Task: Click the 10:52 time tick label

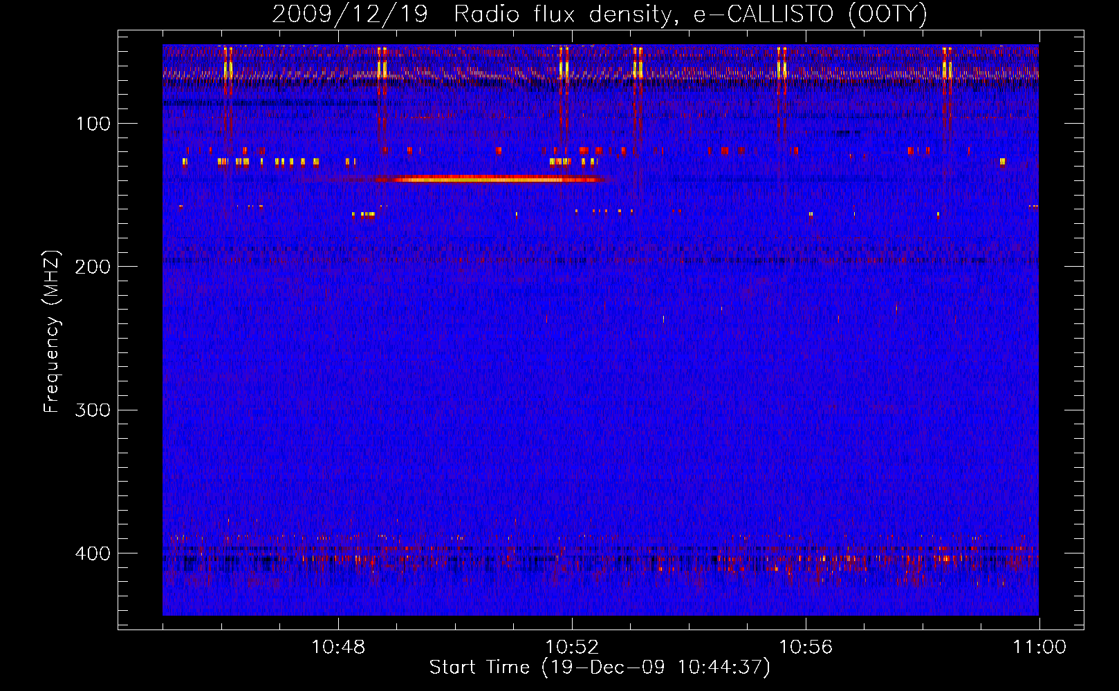Action: click(x=572, y=647)
